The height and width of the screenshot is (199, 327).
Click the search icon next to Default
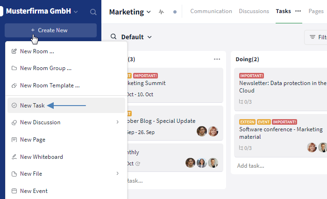114,37
